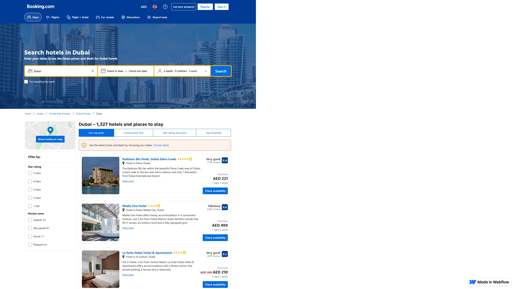
Task: Sort by Lowest price first
Action: click(134, 133)
